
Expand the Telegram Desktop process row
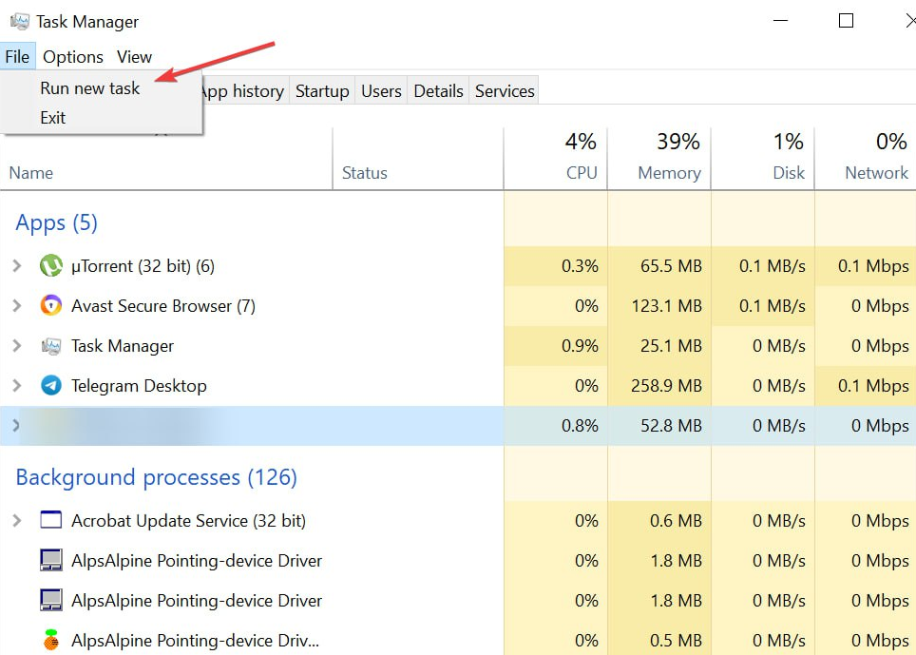[x=17, y=386]
